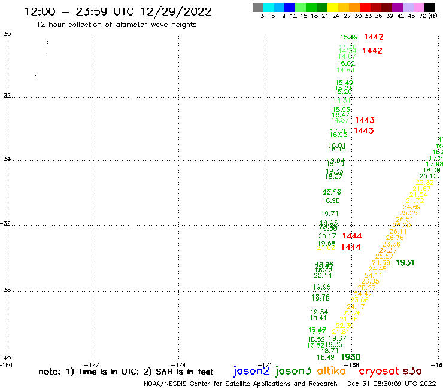Click the yellow legend swatch
Viewport: 443px width, 389px height.
point(333,7)
